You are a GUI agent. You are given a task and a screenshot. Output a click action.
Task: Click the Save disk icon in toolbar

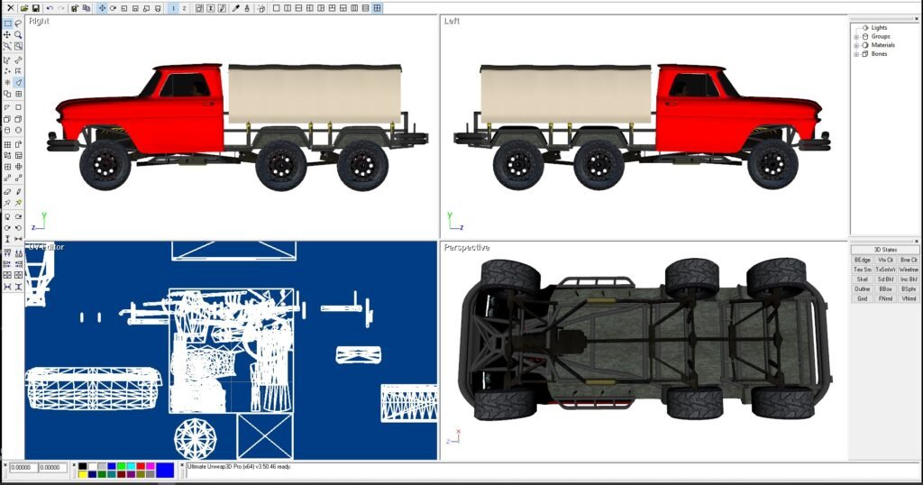pos(35,8)
